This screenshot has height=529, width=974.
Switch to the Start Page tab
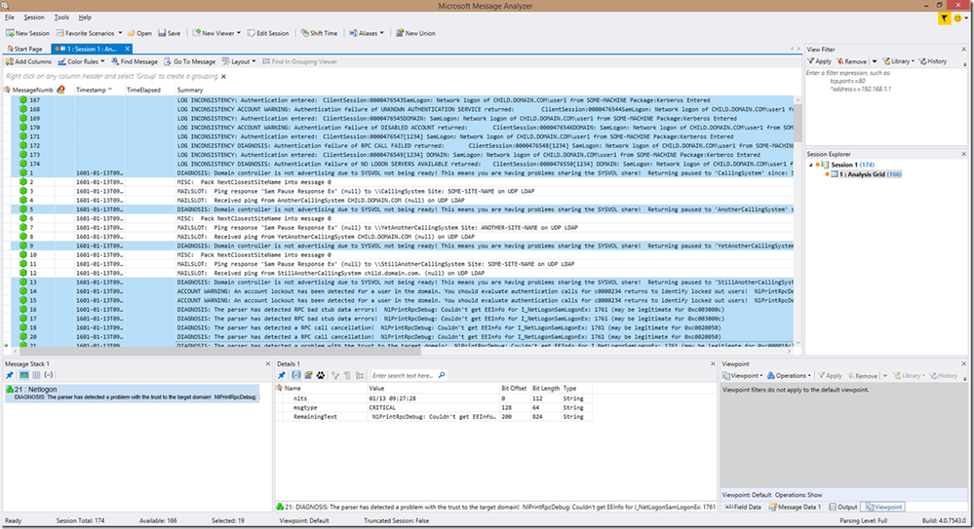pos(24,49)
